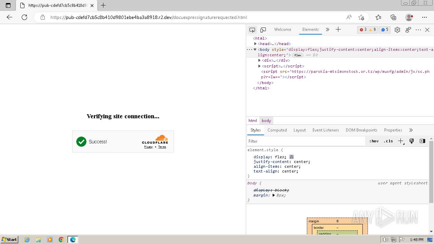Close the current browser tab
Image resolution: width=434 pixels, height=244 pixels.
coord(92,5)
